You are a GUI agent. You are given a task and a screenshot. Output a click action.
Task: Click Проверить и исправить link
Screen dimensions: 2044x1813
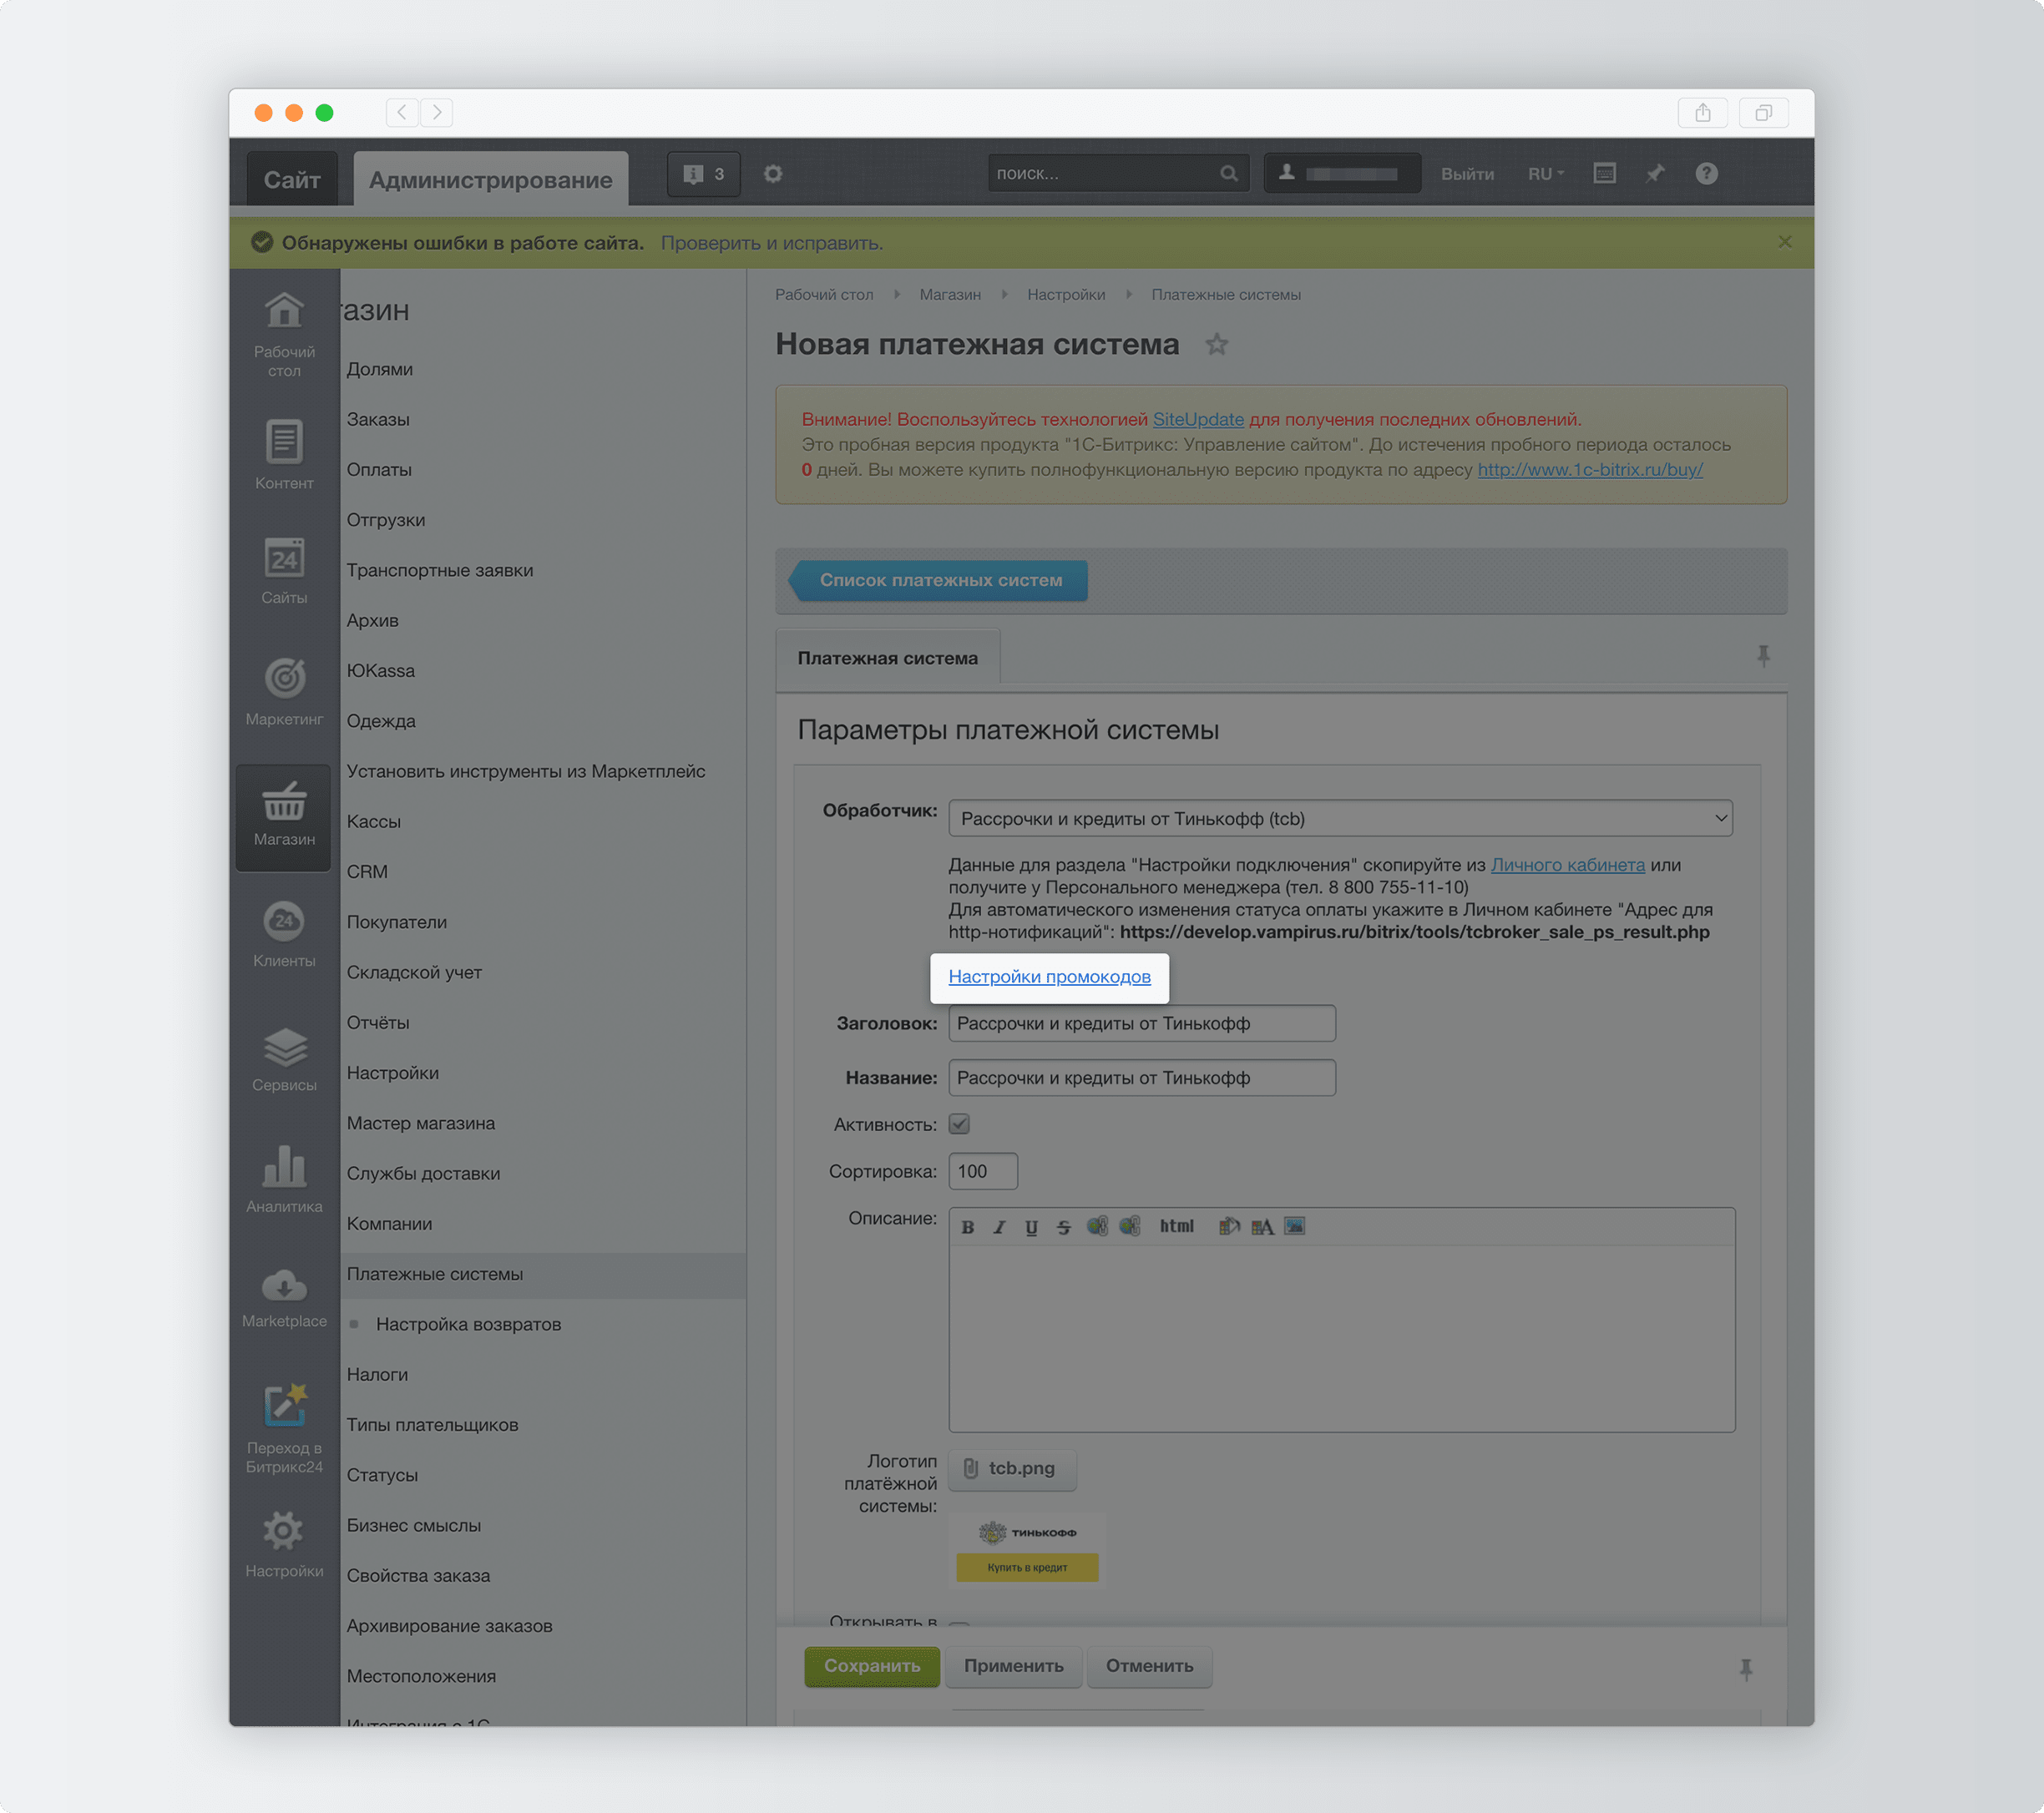click(771, 243)
